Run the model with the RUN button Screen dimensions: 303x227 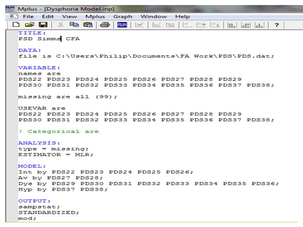point(122,25)
